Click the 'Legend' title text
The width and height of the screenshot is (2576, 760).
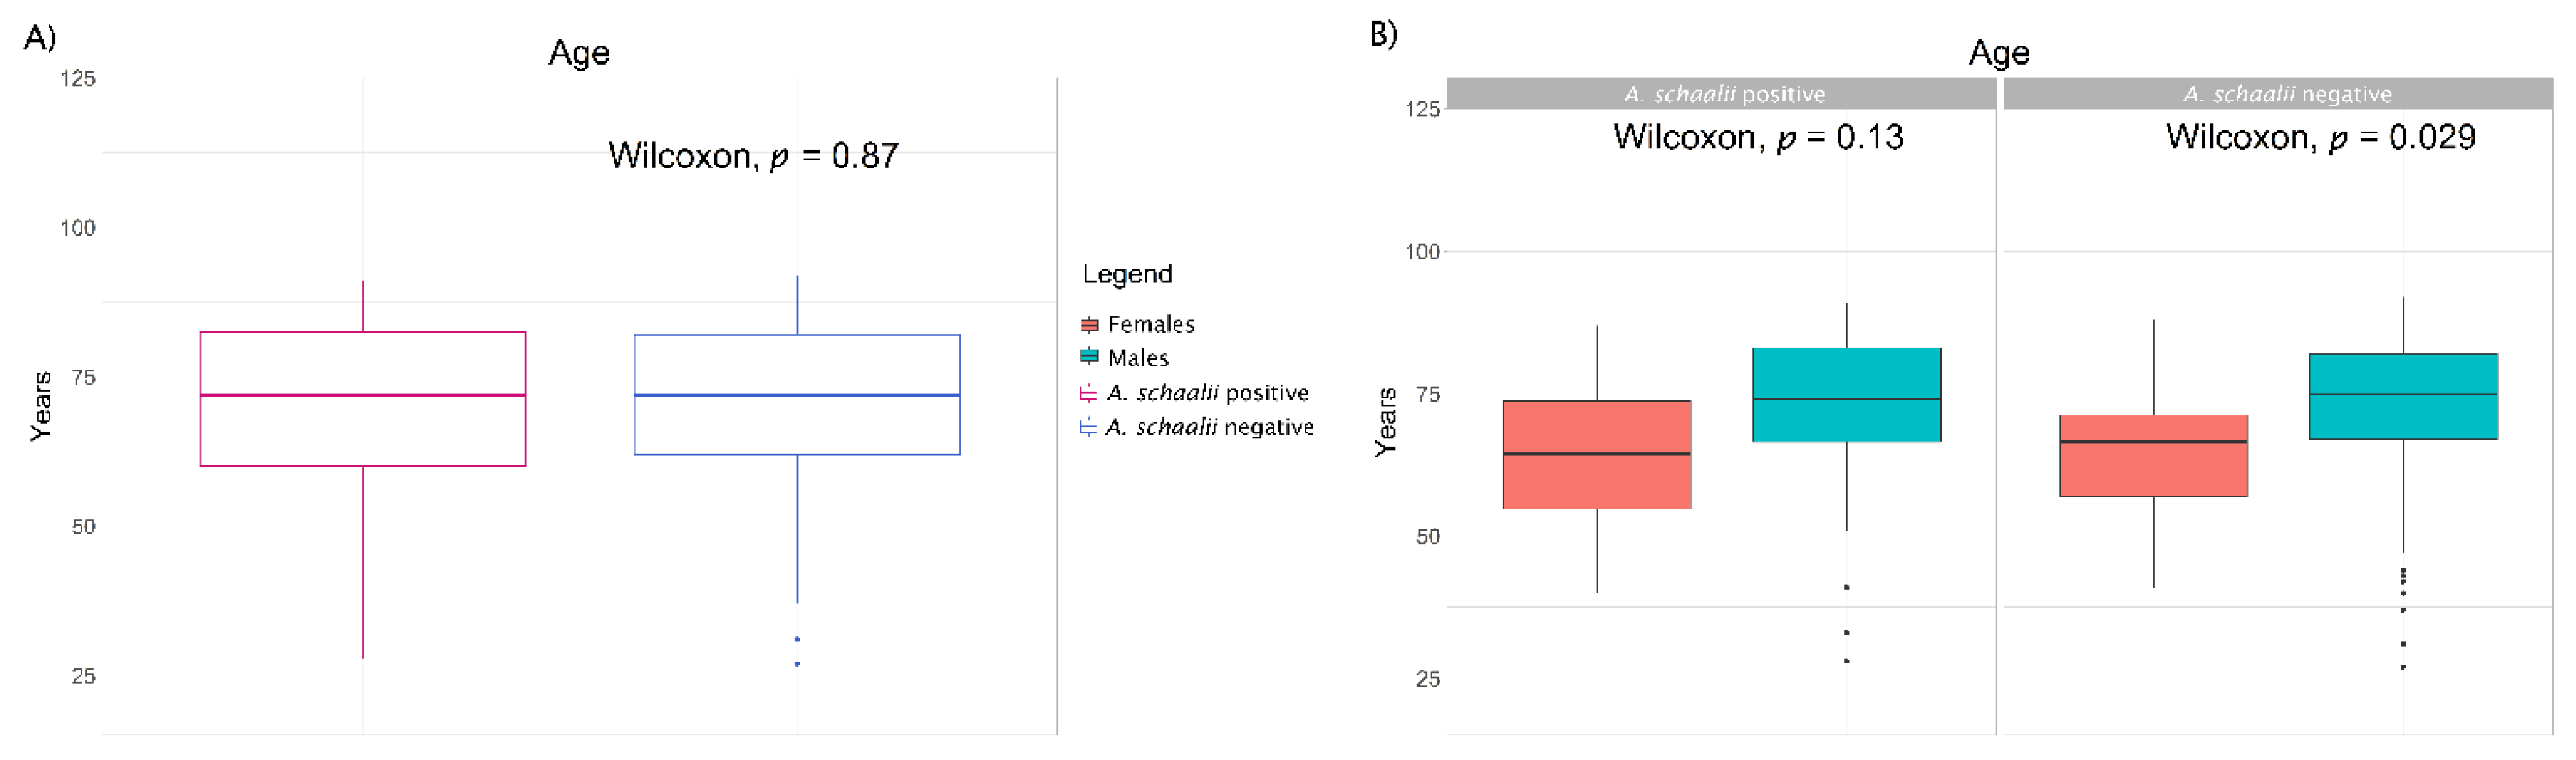coord(1127,274)
